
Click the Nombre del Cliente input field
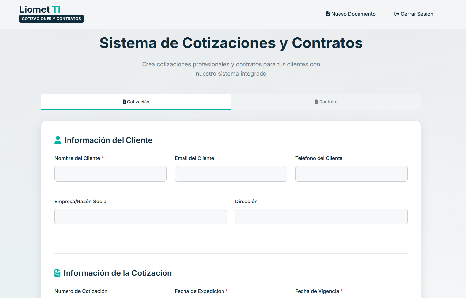(x=110, y=174)
